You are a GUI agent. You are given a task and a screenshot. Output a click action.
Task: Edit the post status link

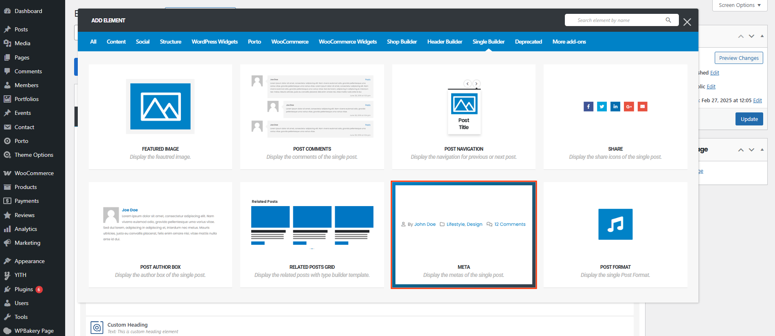(x=715, y=72)
